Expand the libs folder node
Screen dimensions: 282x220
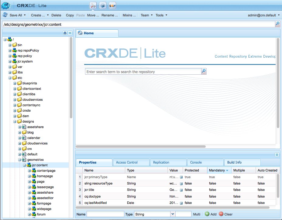(x=10, y=72)
